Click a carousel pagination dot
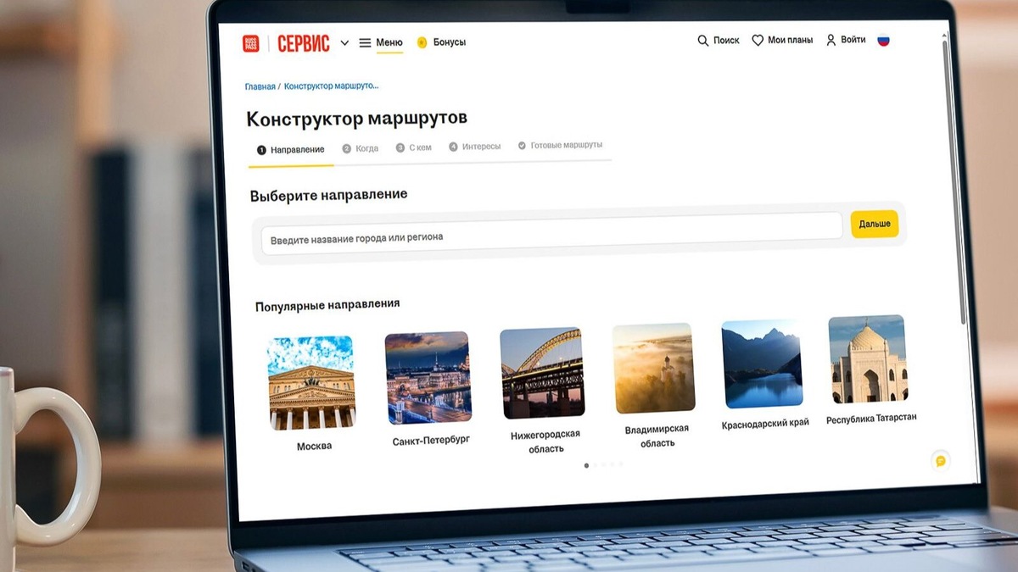 point(586,465)
